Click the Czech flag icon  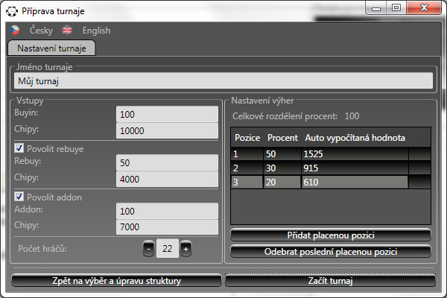(x=15, y=31)
